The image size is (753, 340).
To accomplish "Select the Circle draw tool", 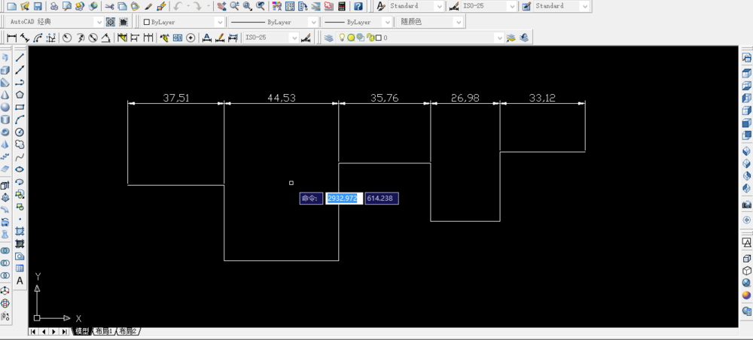I will [x=20, y=132].
